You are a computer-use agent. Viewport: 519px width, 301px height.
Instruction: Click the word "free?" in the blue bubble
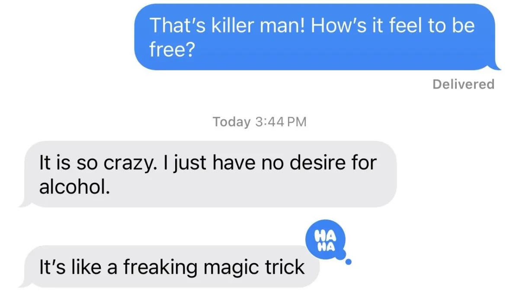(x=172, y=50)
